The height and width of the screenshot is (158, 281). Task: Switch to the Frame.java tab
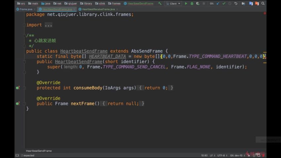[x=25, y=9]
